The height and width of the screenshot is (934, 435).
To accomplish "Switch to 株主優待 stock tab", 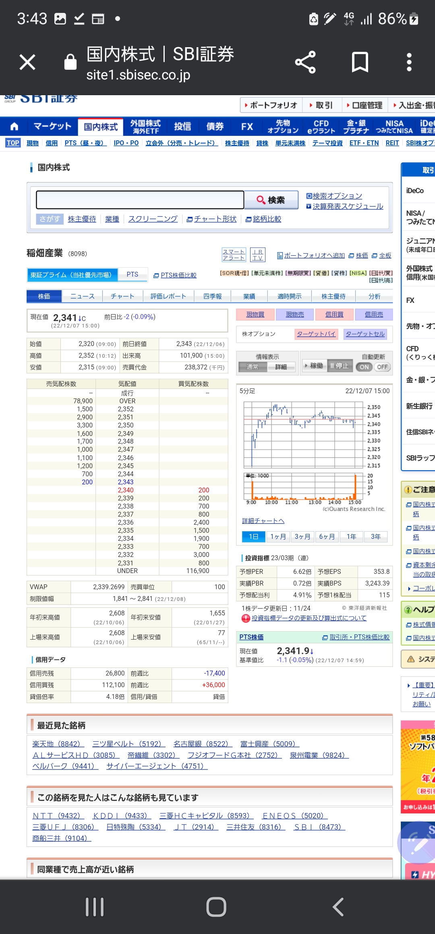I will (x=333, y=296).
